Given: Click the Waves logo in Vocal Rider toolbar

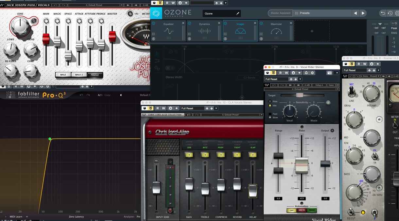Looking at the screenshot, I should tap(267, 85).
